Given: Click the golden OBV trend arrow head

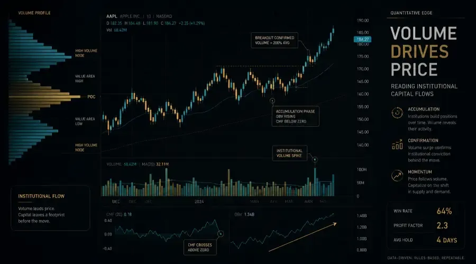Looking at the screenshot, I should point(335,224).
